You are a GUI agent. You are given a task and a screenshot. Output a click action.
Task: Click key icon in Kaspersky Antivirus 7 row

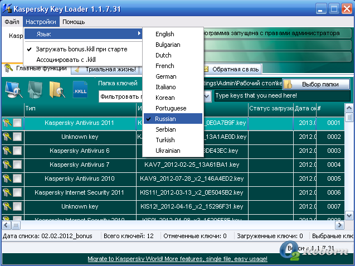coord(7,165)
